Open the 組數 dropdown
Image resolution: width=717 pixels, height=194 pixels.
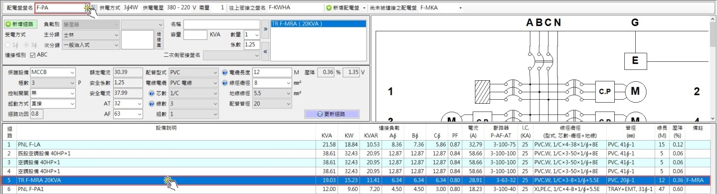(193, 114)
